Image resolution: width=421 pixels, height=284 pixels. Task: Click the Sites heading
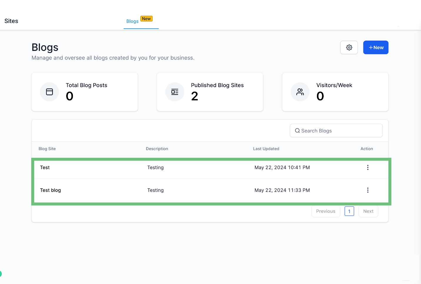[x=11, y=21]
